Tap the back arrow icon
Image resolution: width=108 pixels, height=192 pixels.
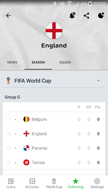(x=8, y=16)
